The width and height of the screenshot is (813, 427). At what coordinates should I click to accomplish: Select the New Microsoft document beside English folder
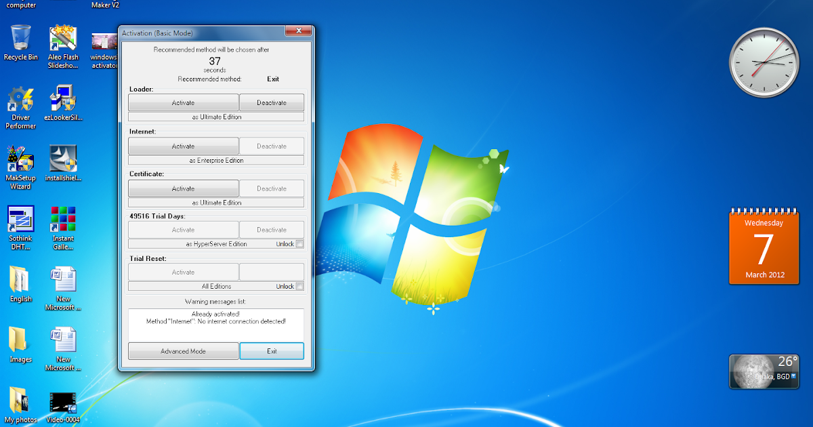pos(63,288)
